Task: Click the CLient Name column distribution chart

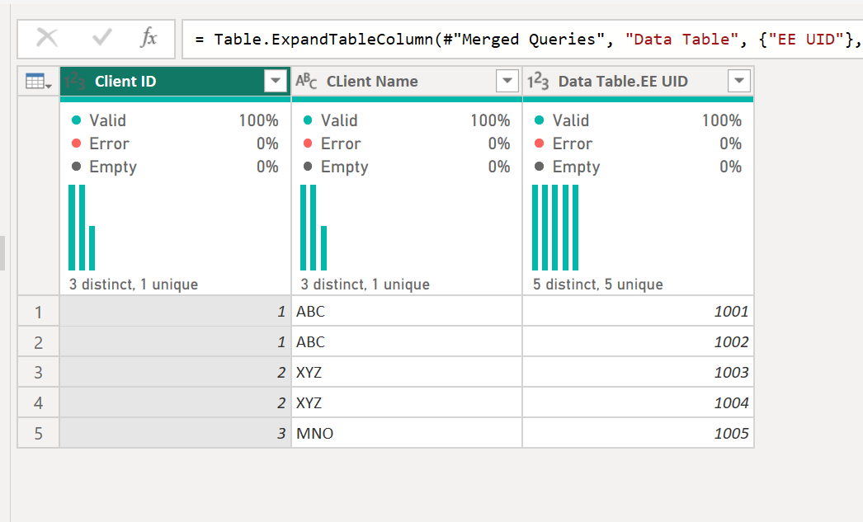Action: (x=314, y=228)
